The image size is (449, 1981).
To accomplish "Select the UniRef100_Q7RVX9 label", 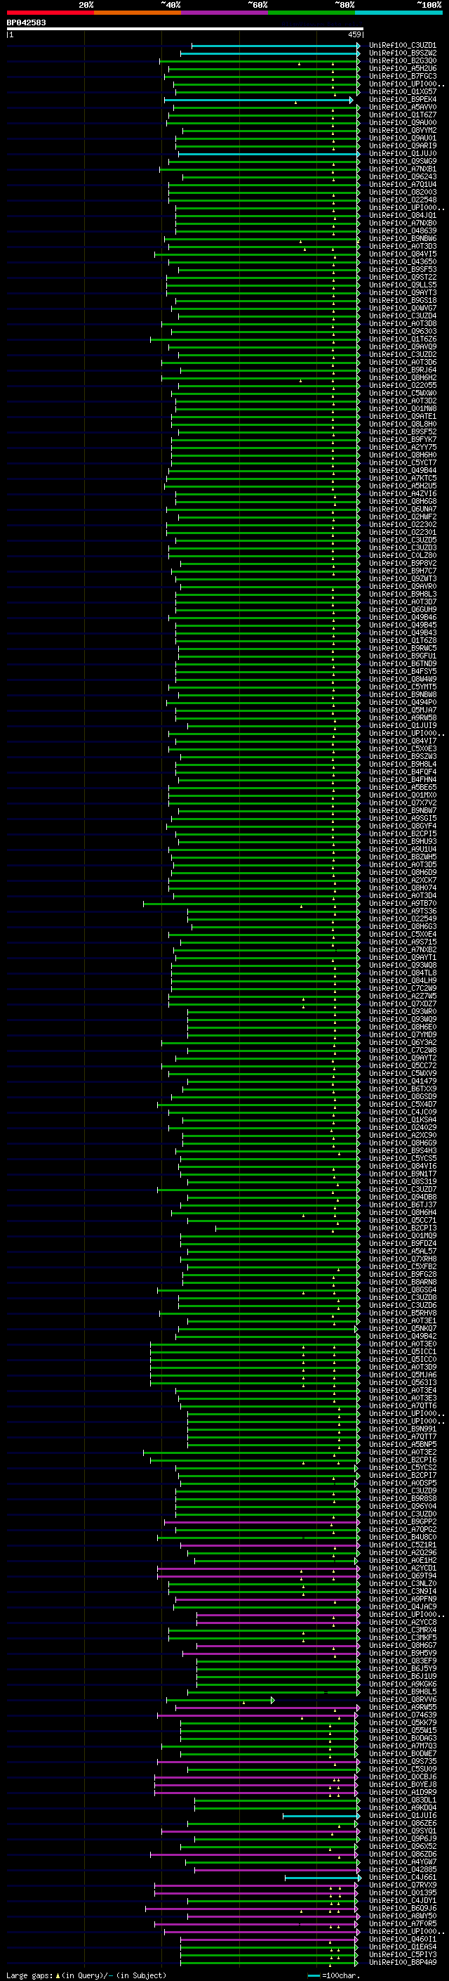I will pyautogui.click(x=403, y=1885).
